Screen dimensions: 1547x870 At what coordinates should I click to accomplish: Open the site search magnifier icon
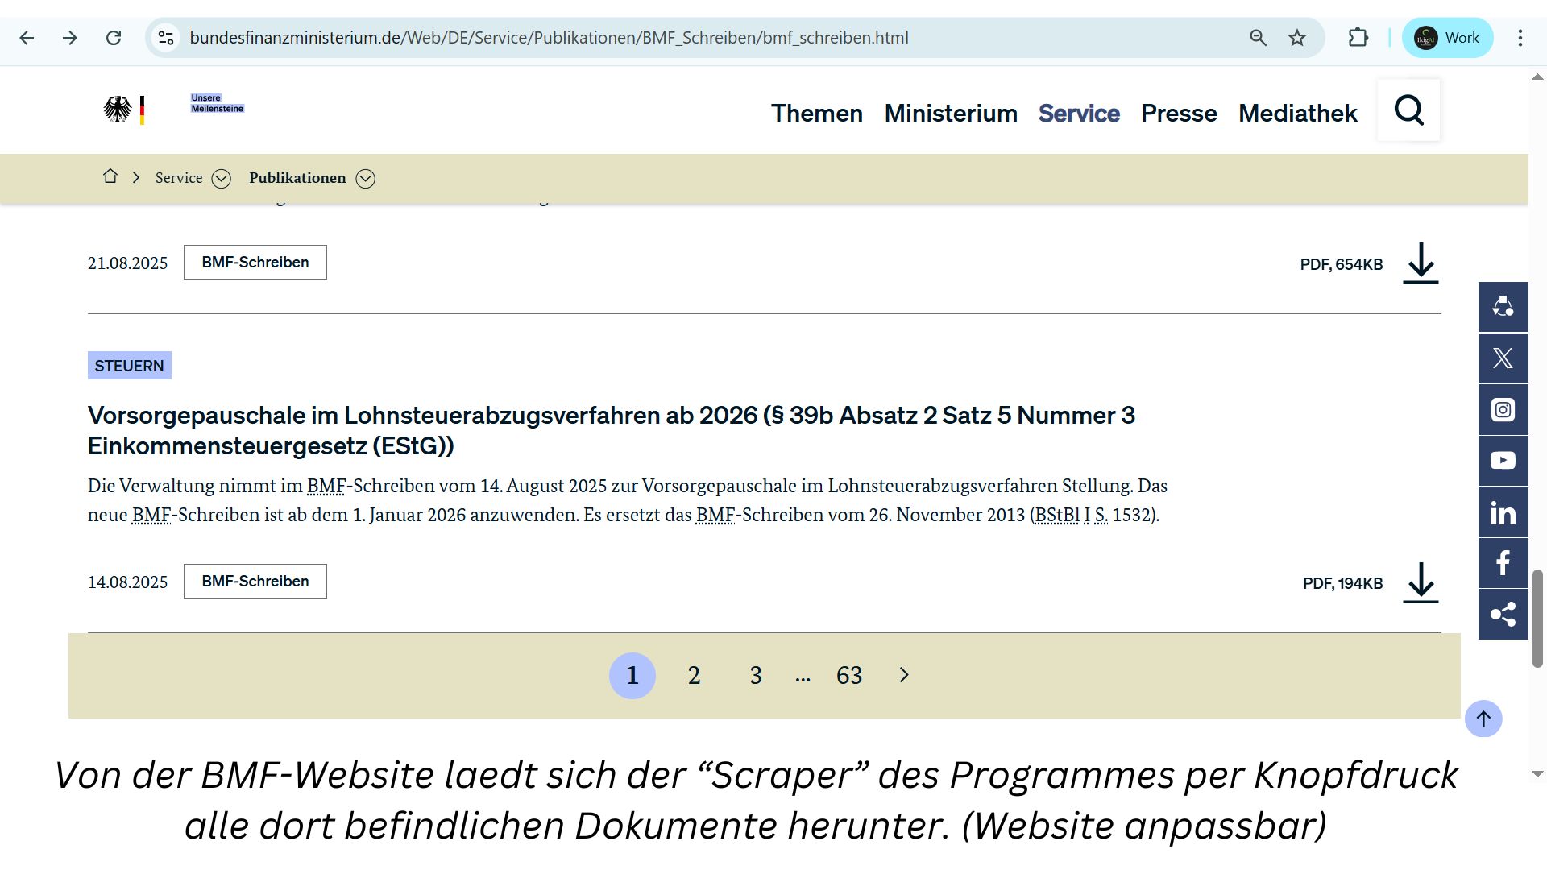pos(1408,110)
